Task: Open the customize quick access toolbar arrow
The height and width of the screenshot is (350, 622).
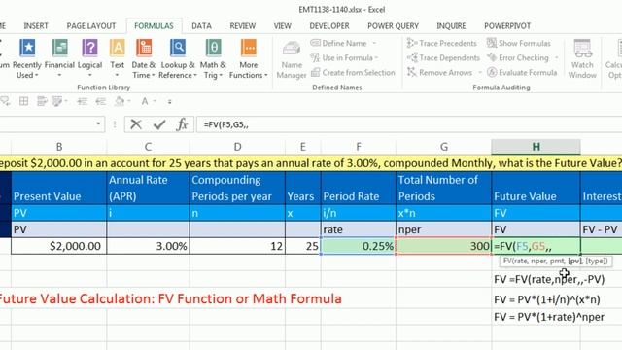Action: coord(169,102)
